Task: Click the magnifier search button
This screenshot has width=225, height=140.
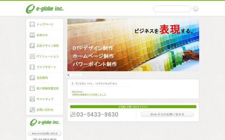Action: click(x=195, y=9)
